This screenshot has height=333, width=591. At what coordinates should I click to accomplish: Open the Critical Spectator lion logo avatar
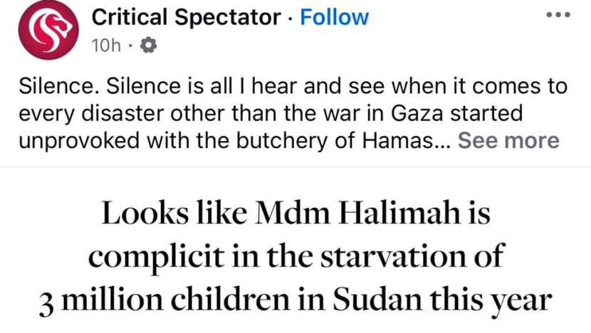(48, 30)
